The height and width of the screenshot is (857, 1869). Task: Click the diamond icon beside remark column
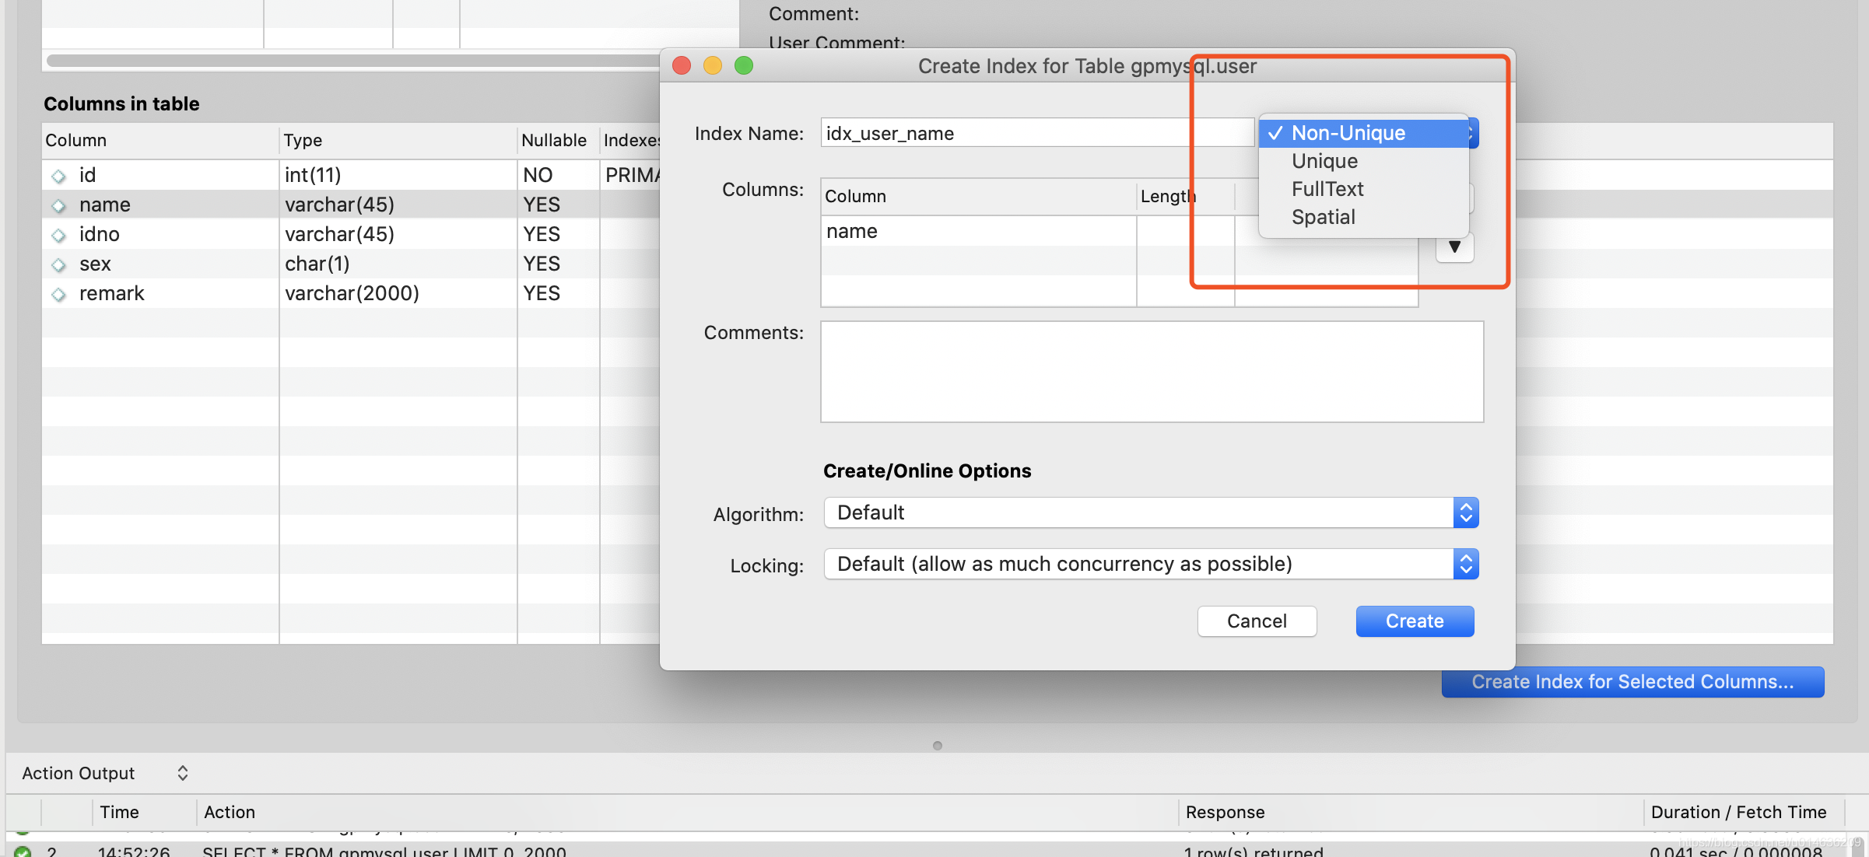pyautogui.click(x=58, y=295)
